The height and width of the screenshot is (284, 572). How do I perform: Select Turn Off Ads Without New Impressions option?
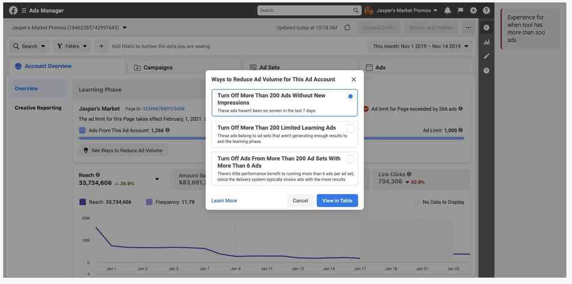[x=284, y=103]
